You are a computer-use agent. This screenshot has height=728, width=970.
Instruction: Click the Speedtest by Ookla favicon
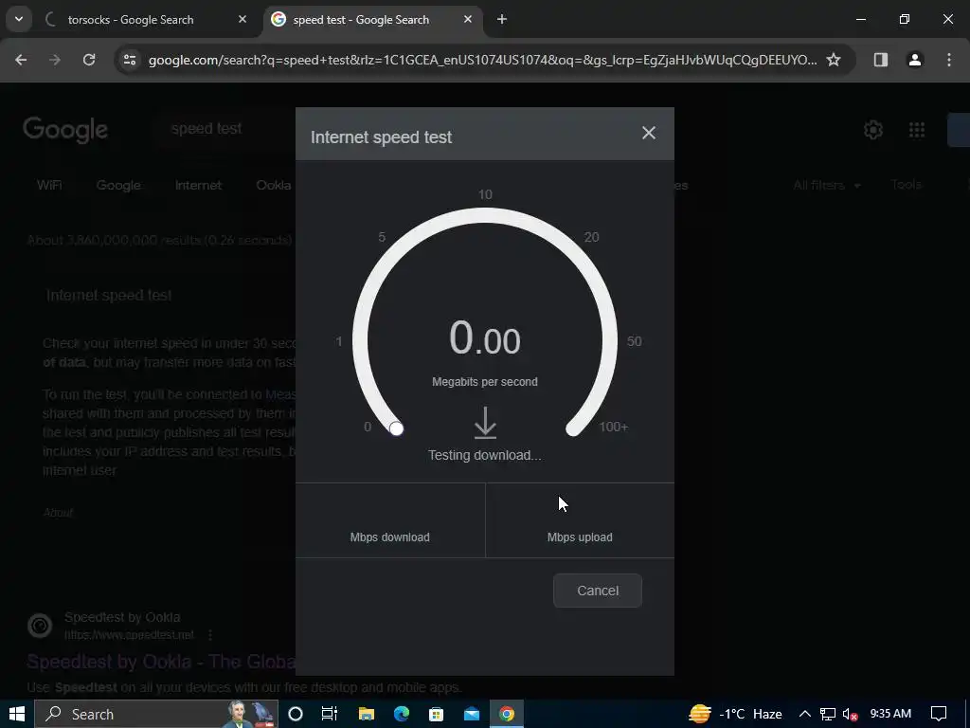point(40,626)
